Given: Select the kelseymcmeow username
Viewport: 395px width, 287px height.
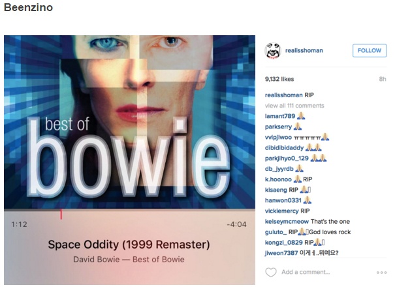Looking at the screenshot, I should (287, 222).
